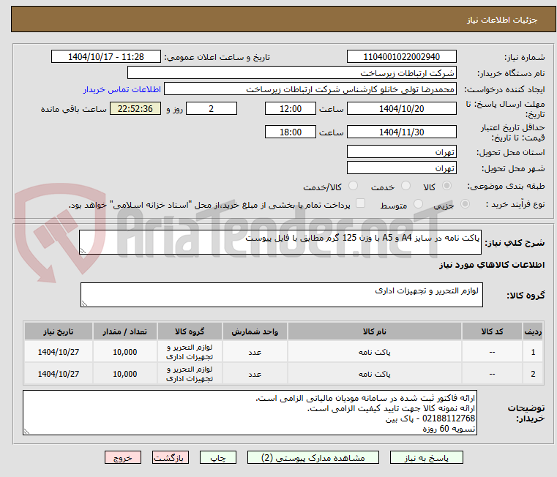Click the تاریخ نیاز column header

[x=59, y=331]
